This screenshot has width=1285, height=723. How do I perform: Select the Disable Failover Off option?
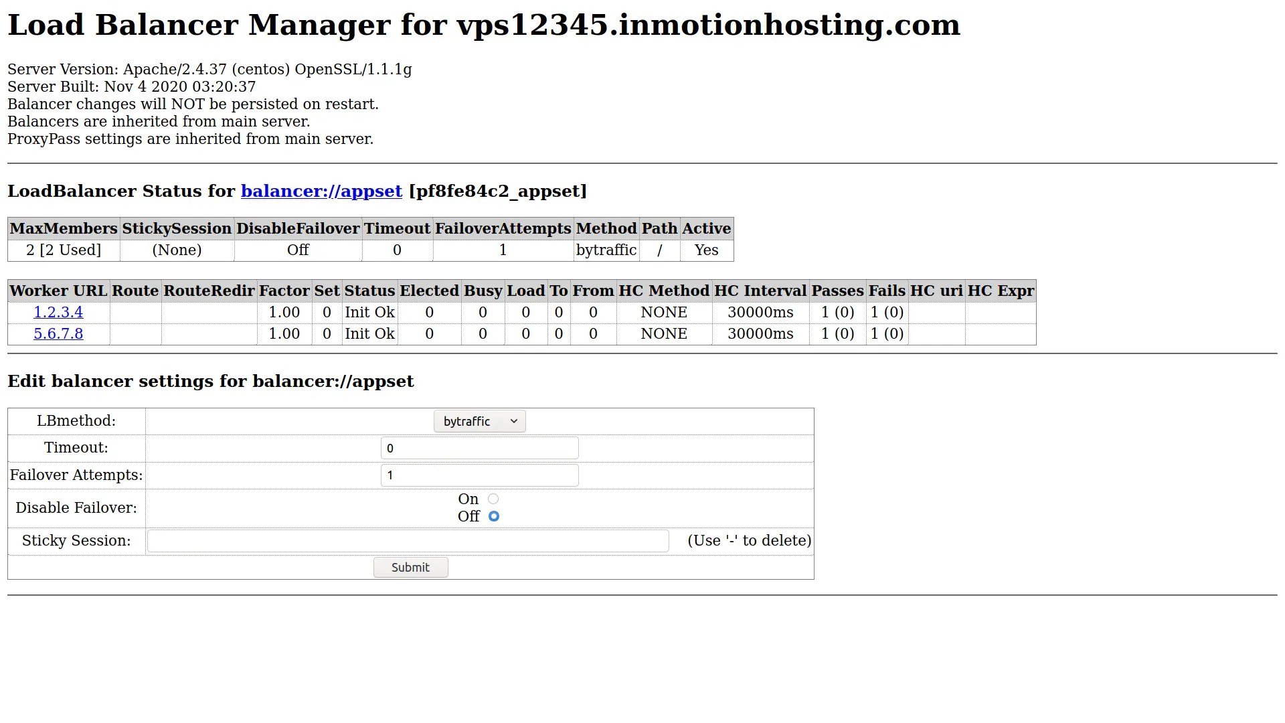[494, 516]
